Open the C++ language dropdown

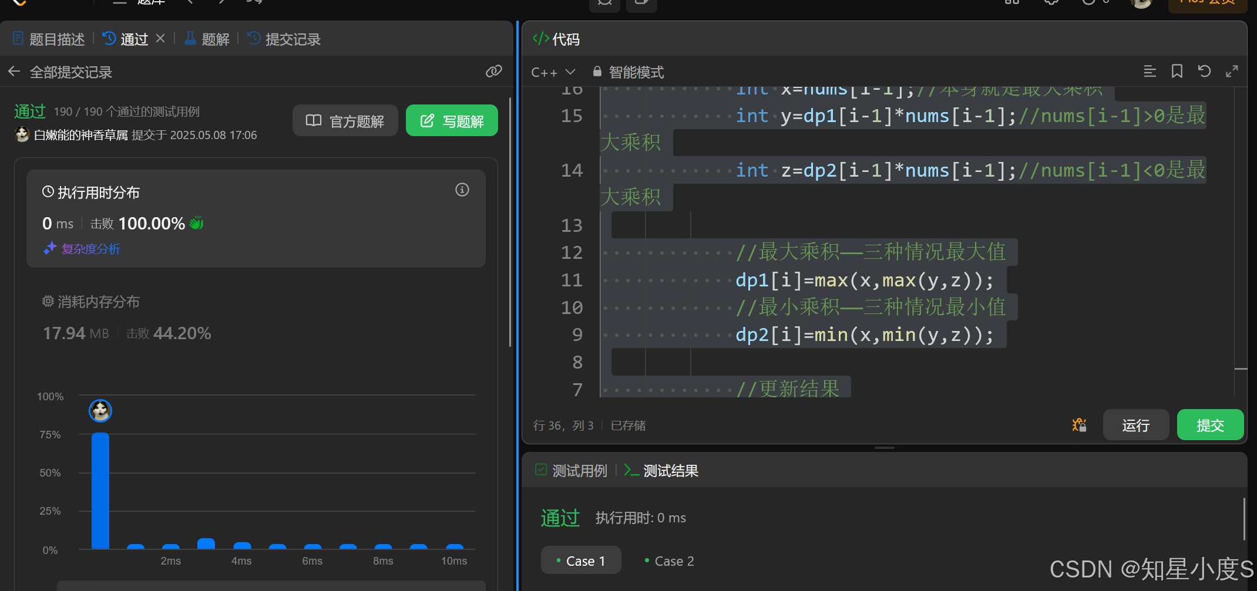[553, 72]
